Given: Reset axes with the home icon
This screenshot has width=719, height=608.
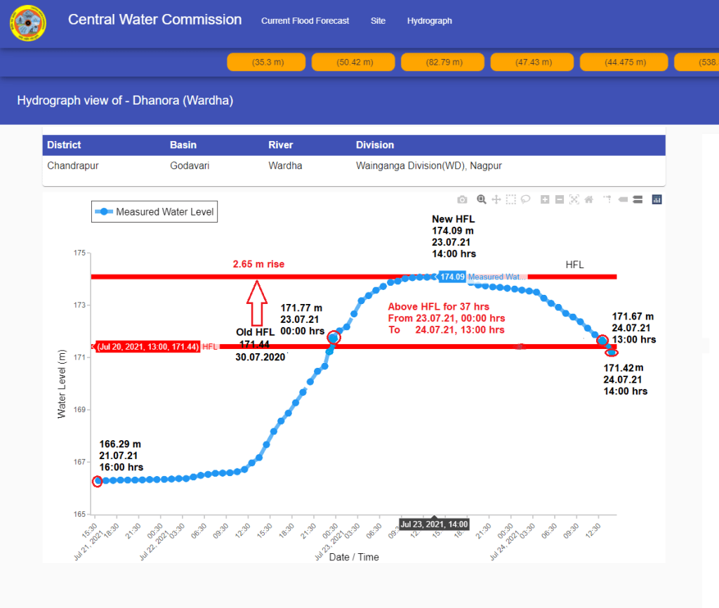Looking at the screenshot, I should [589, 199].
